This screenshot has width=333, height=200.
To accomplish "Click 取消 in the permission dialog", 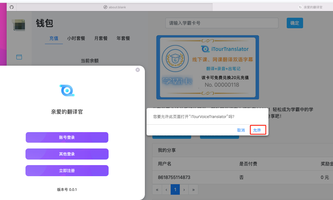I will [241, 130].
